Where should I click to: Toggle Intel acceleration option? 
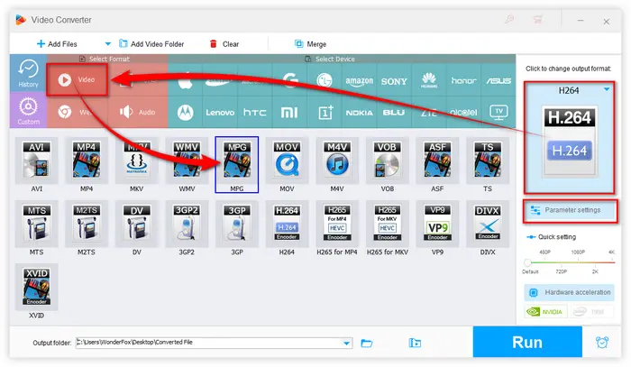[593, 314]
